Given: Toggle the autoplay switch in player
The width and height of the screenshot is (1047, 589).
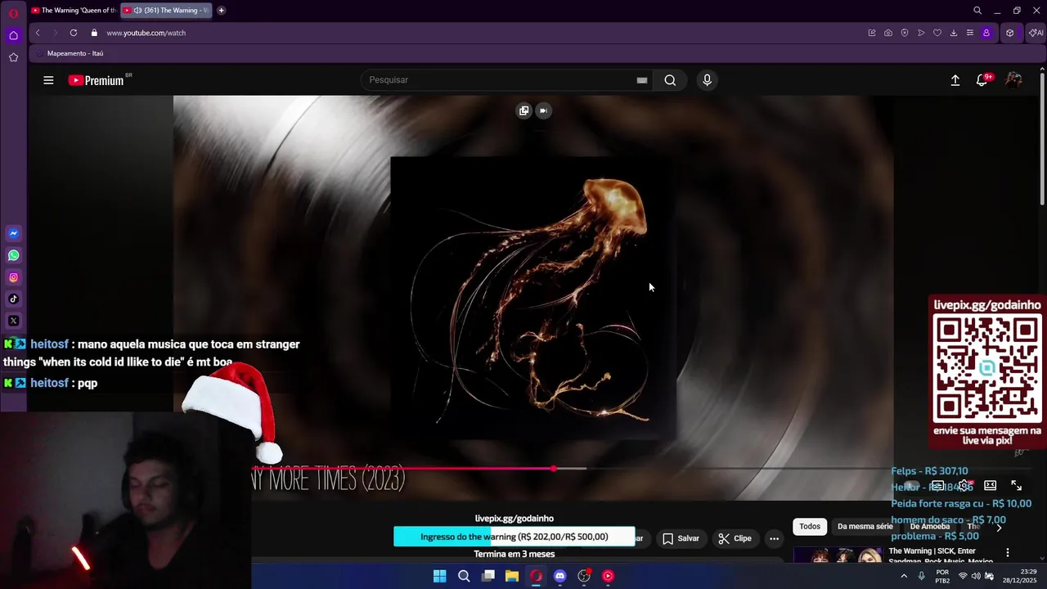Looking at the screenshot, I should [x=913, y=486].
